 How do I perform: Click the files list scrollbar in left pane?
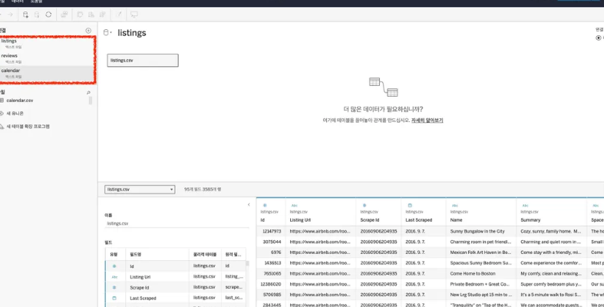pos(91,101)
